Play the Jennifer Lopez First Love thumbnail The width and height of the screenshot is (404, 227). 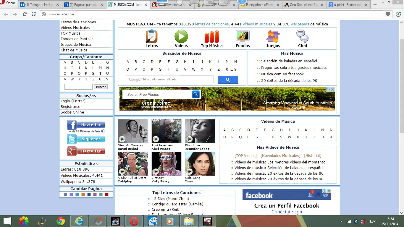coord(200,131)
